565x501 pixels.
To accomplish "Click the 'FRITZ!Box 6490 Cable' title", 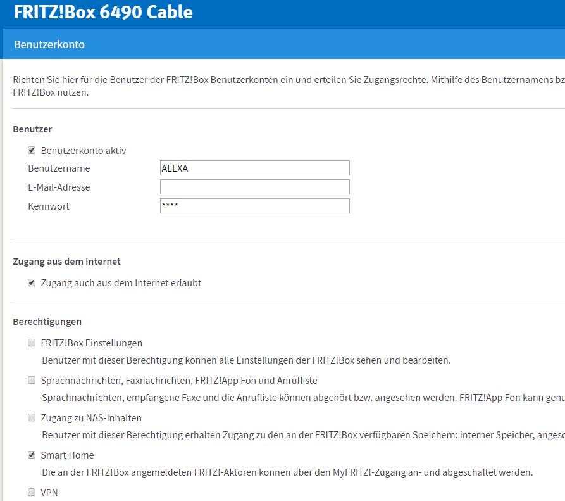I will (x=103, y=12).
